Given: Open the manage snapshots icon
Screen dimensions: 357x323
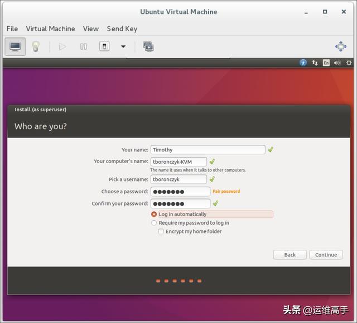Looking at the screenshot, I should click(x=148, y=46).
